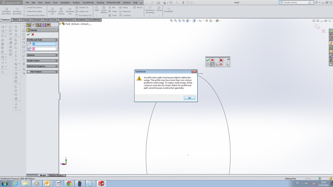
Task: Click the Previous View icon
Action: pos(179,20)
